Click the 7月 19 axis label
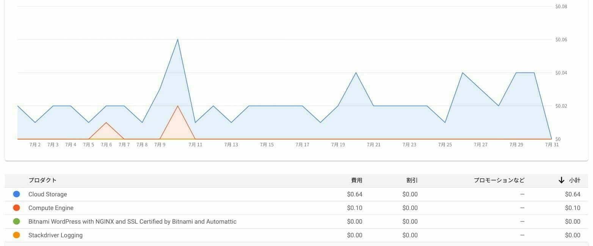The image size is (593, 246). (338, 144)
